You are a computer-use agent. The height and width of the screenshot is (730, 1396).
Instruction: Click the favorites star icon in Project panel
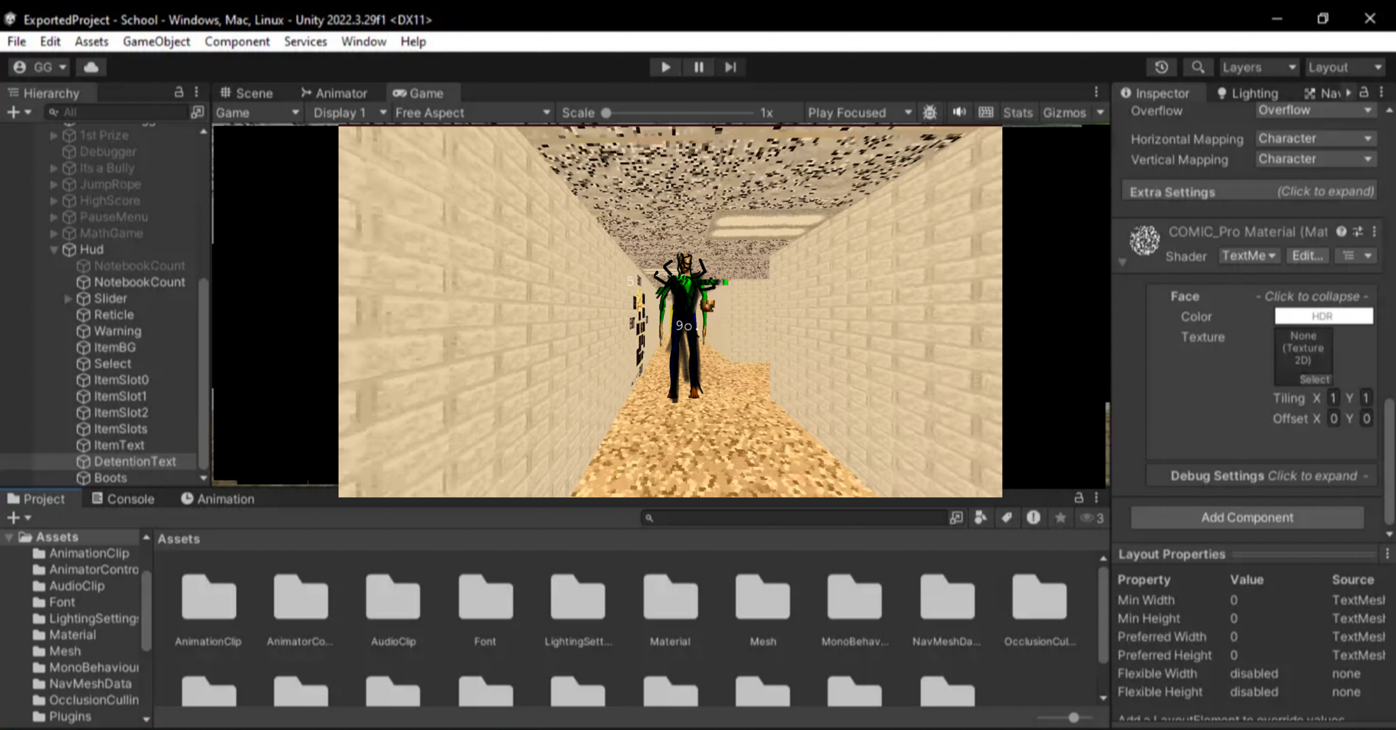[1061, 518]
